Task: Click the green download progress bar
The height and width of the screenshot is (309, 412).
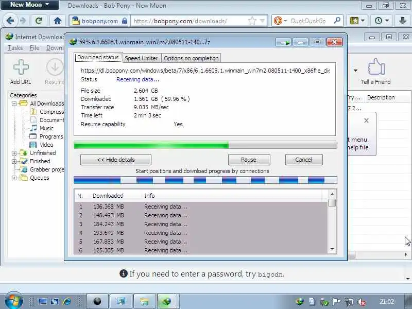Action: click(205, 145)
